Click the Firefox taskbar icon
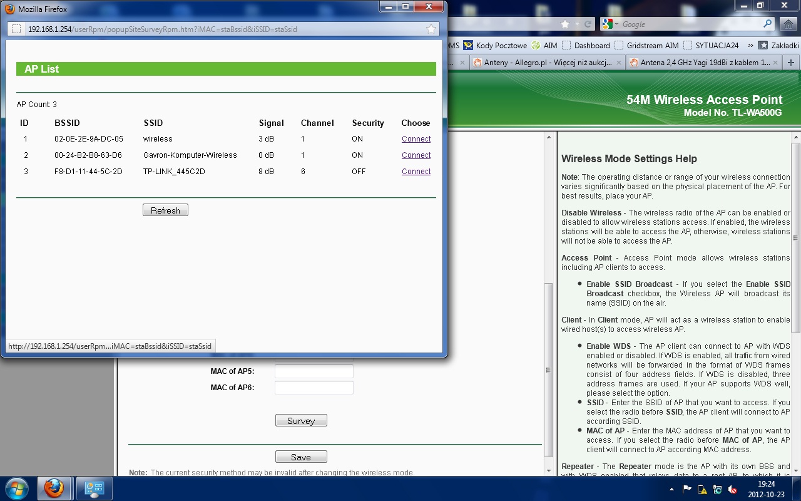 pos(54,488)
